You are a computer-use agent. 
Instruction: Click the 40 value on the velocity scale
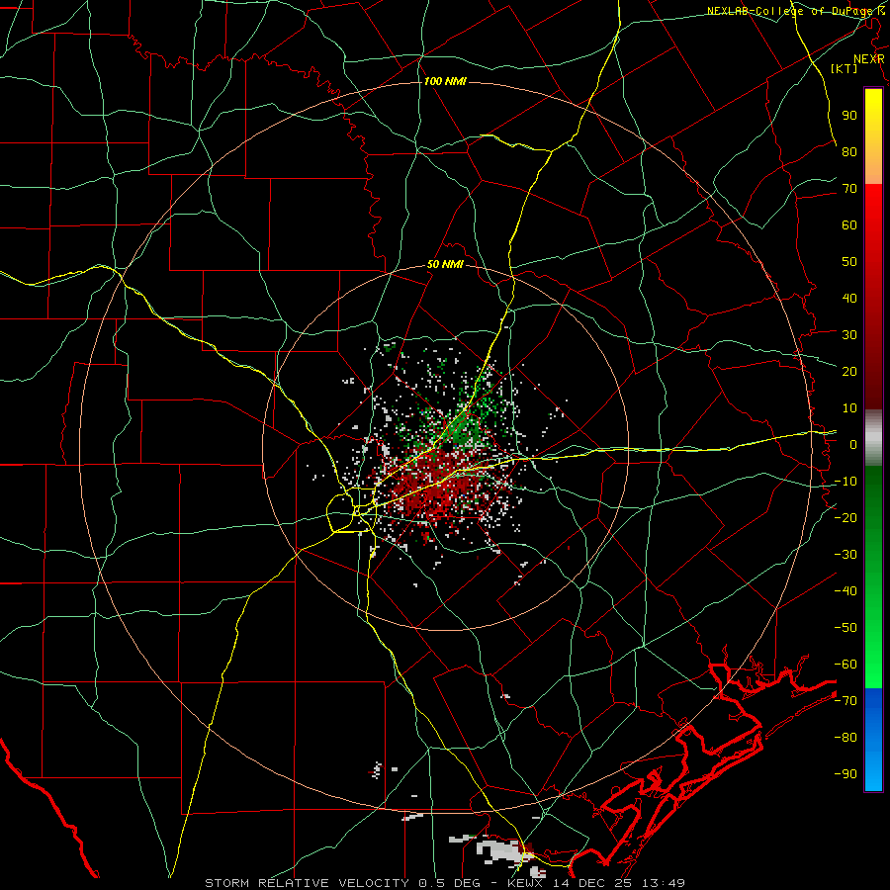tap(849, 298)
